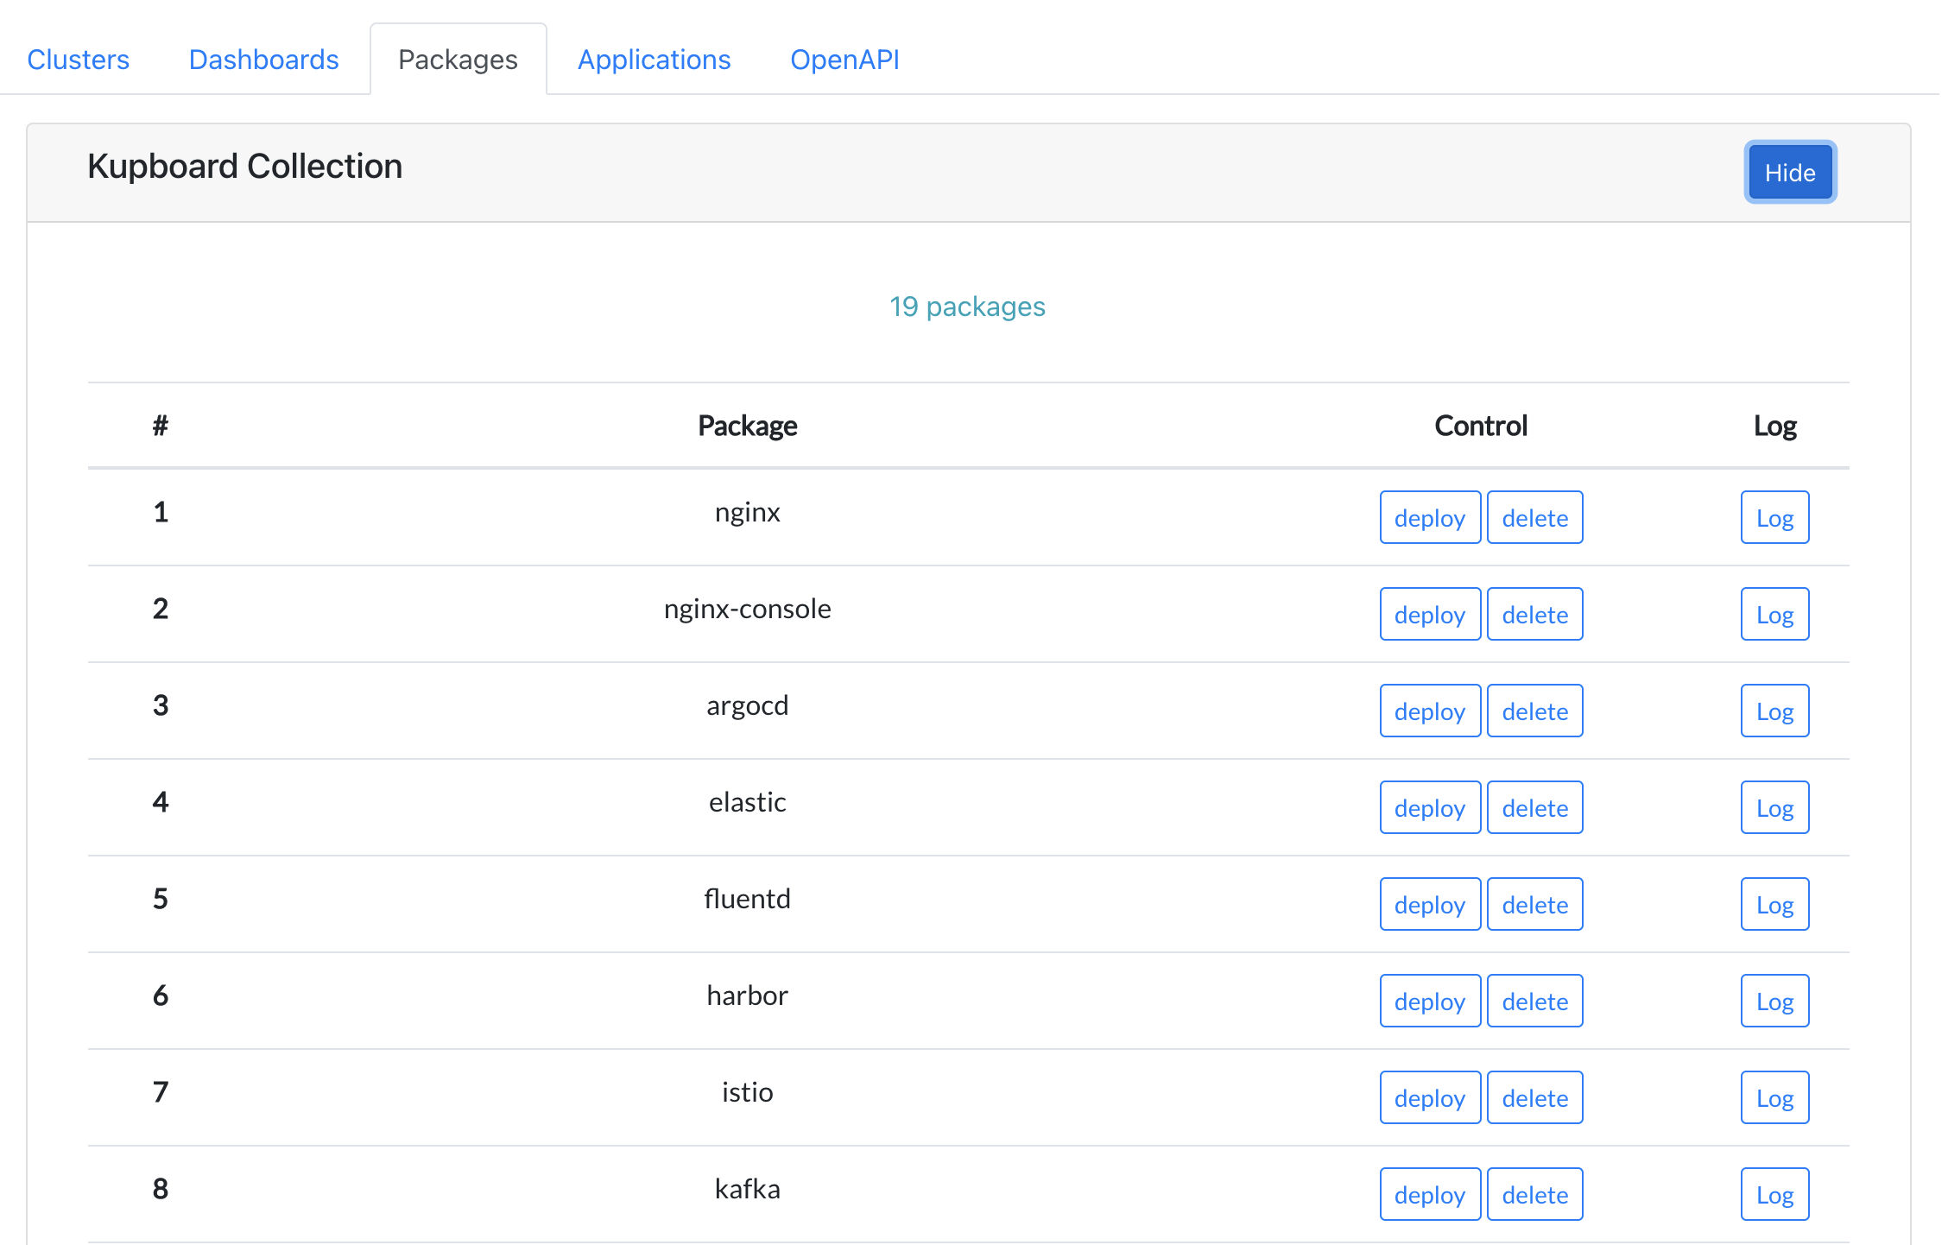
Task: Select the elastic package name
Action: pyautogui.click(x=747, y=802)
